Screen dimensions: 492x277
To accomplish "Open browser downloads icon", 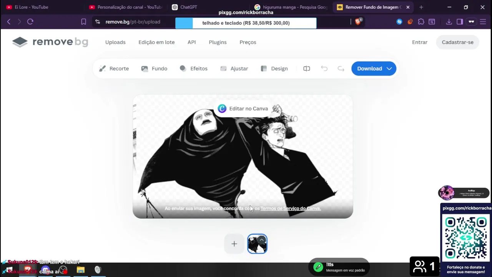I will [x=449, y=22].
